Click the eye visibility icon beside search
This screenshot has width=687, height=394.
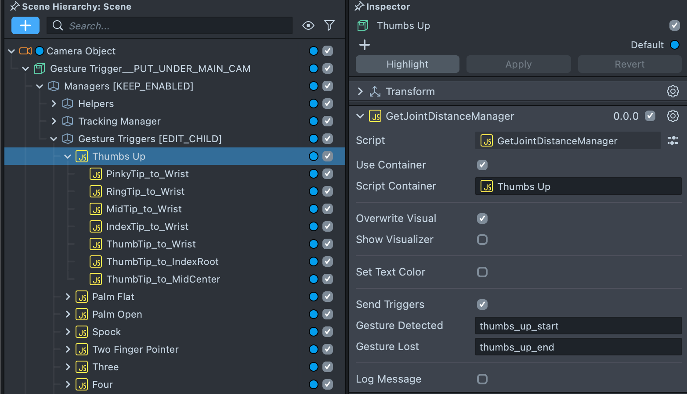(x=308, y=25)
